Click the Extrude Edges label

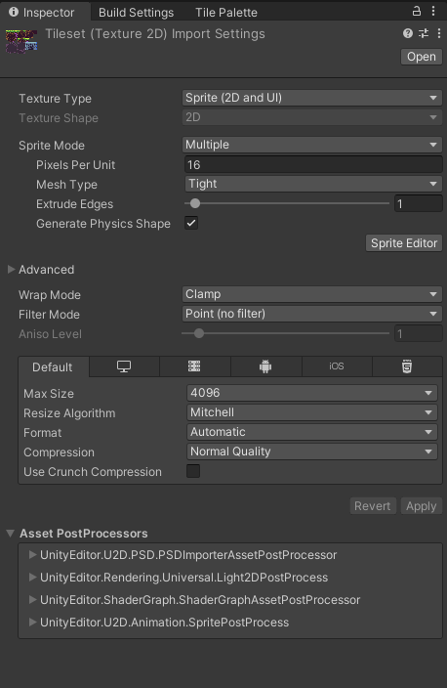pyautogui.click(x=74, y=204)
